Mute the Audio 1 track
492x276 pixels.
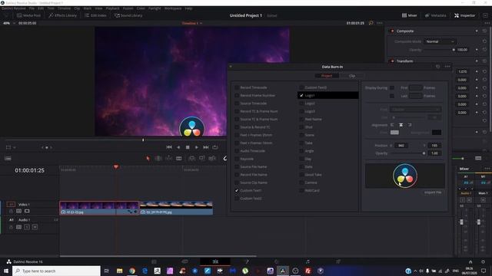35,227
